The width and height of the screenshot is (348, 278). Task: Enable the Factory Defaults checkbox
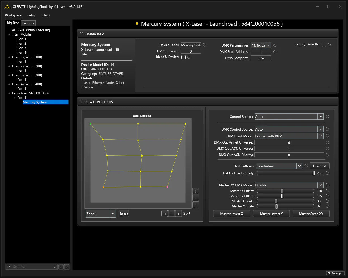click(x=324, y=45)
